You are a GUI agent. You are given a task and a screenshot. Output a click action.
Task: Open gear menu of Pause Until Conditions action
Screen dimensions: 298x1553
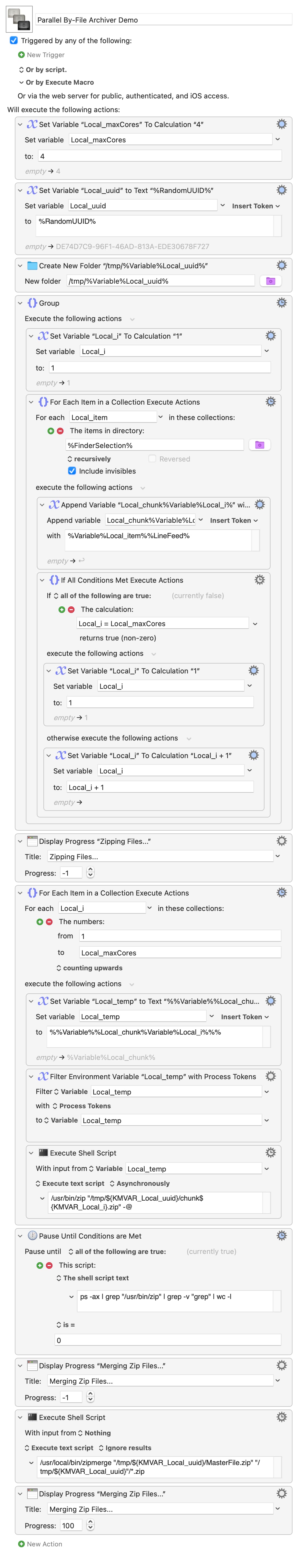pos(281,1236)
